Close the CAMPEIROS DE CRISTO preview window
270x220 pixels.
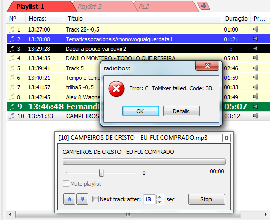click(226, 138)
